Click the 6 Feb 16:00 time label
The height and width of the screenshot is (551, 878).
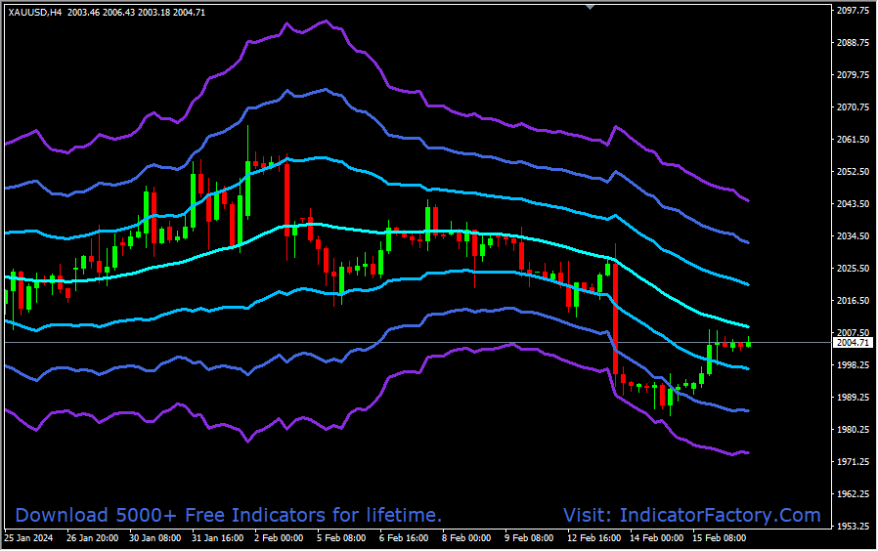pos(404,538)
